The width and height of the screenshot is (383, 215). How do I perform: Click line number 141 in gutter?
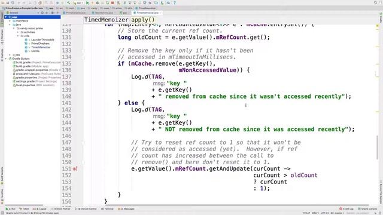coord(66,103)
